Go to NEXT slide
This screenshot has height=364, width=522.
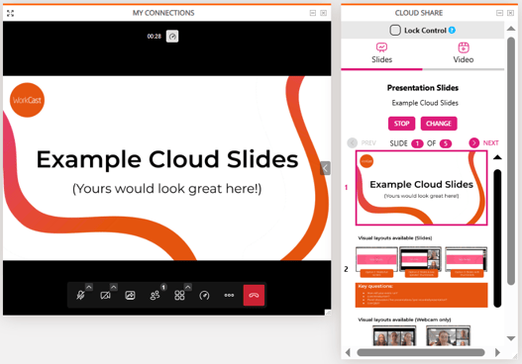(483, 143)
